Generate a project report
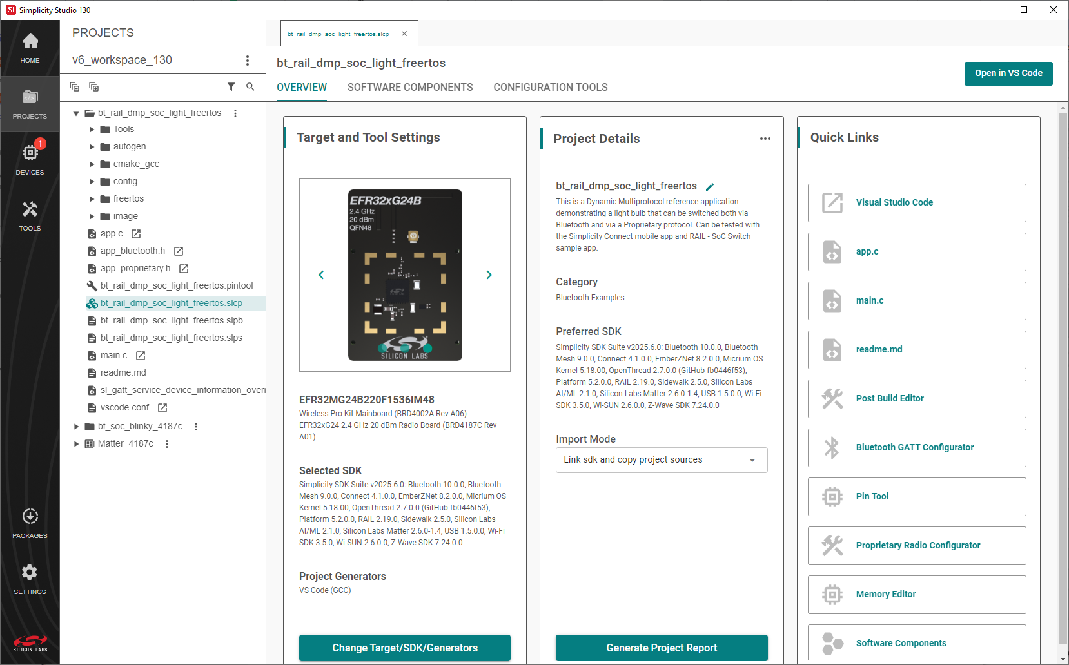The width and height of the screenshot is (1069, 665). (661, 648)
